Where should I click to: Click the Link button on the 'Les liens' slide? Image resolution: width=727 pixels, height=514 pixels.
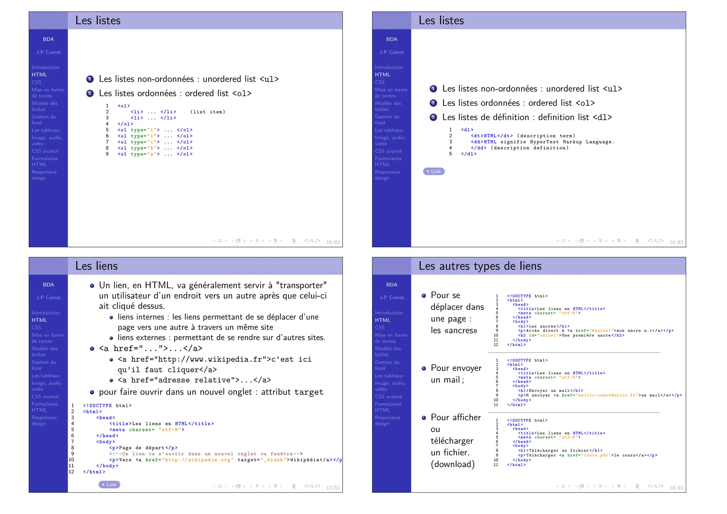point(109,485)
